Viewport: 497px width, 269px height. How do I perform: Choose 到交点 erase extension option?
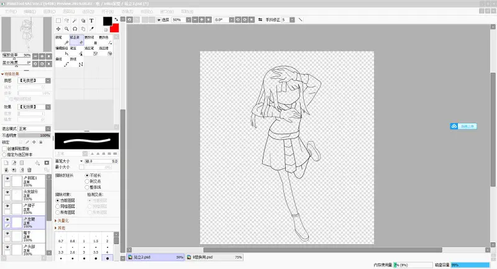[x=87, y=181]
